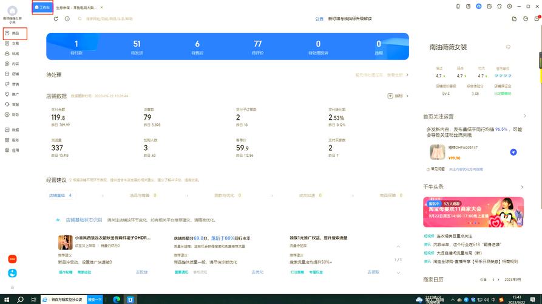Open 应用 in the left sidebar
The height and width of the screenshot is (304, 542).
click(x=12, y=150)
